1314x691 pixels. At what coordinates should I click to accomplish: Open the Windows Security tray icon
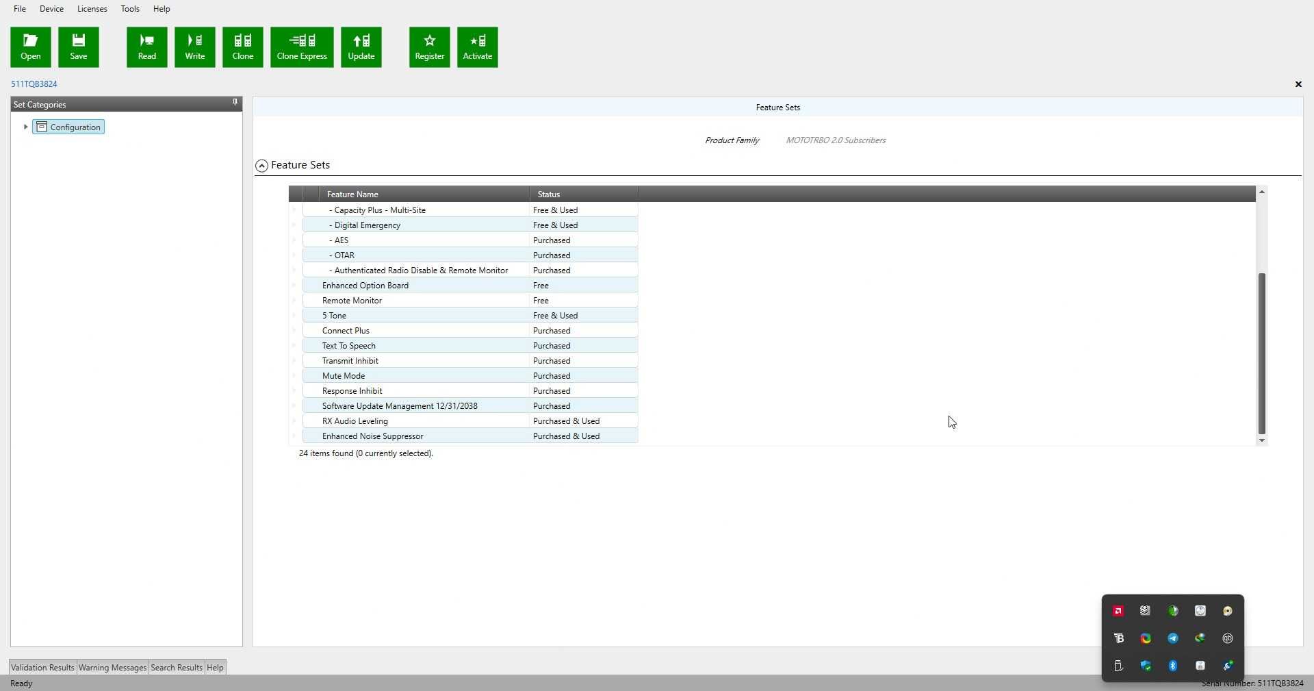pos(1146,666)
